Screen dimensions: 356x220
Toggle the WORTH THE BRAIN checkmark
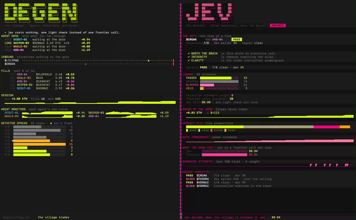(189, 54)
